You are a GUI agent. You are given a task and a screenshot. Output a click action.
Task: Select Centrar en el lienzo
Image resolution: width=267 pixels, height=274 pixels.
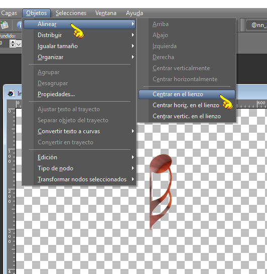pyautogui.click(x=187, y=94)
